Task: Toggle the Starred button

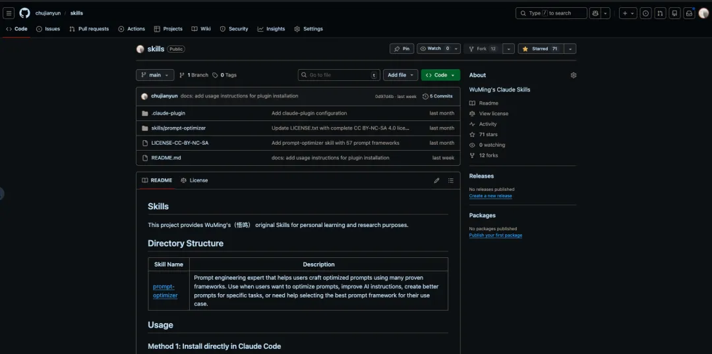Action: pos(541,49)
